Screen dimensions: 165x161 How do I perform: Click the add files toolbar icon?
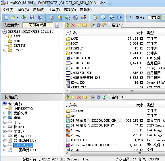coord(95,18)
